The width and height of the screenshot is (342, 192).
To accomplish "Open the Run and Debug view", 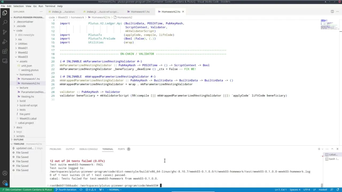I will pyautogui.click(x=5, y=42).
